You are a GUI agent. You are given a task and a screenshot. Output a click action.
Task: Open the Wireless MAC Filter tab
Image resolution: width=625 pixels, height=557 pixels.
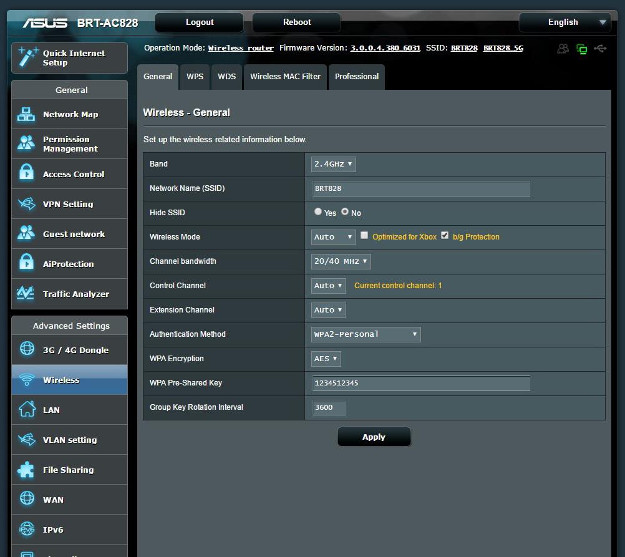coord(286,77)
